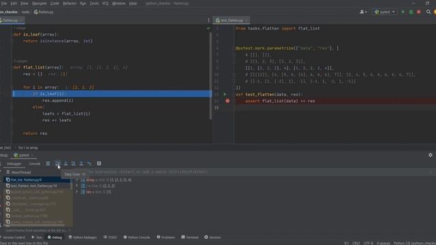Viewport: 436px width, 245px height.
Task: Select the Console tab in debug panel
Action: coord(35,163)
